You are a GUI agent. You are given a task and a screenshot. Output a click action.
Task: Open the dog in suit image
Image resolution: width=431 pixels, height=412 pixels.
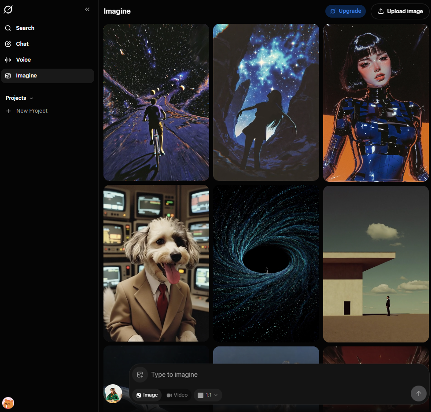click(156, 263)
